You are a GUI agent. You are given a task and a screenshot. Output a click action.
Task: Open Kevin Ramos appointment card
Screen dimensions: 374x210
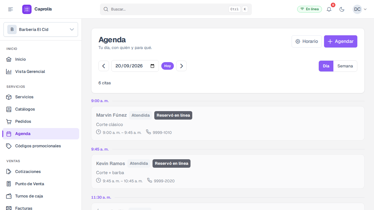pos(228,171)
